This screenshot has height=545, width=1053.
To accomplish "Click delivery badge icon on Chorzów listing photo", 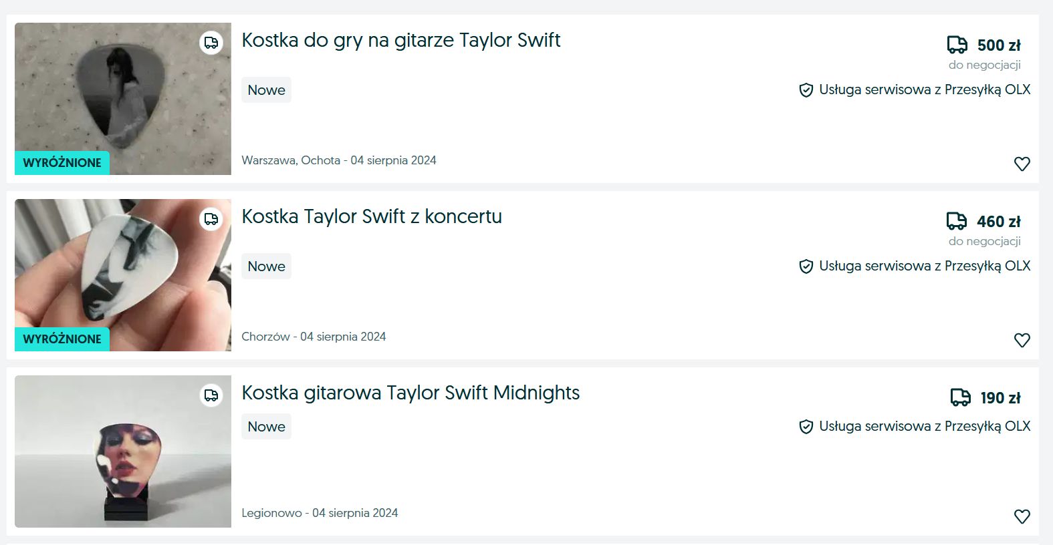I will coord(211,219).
